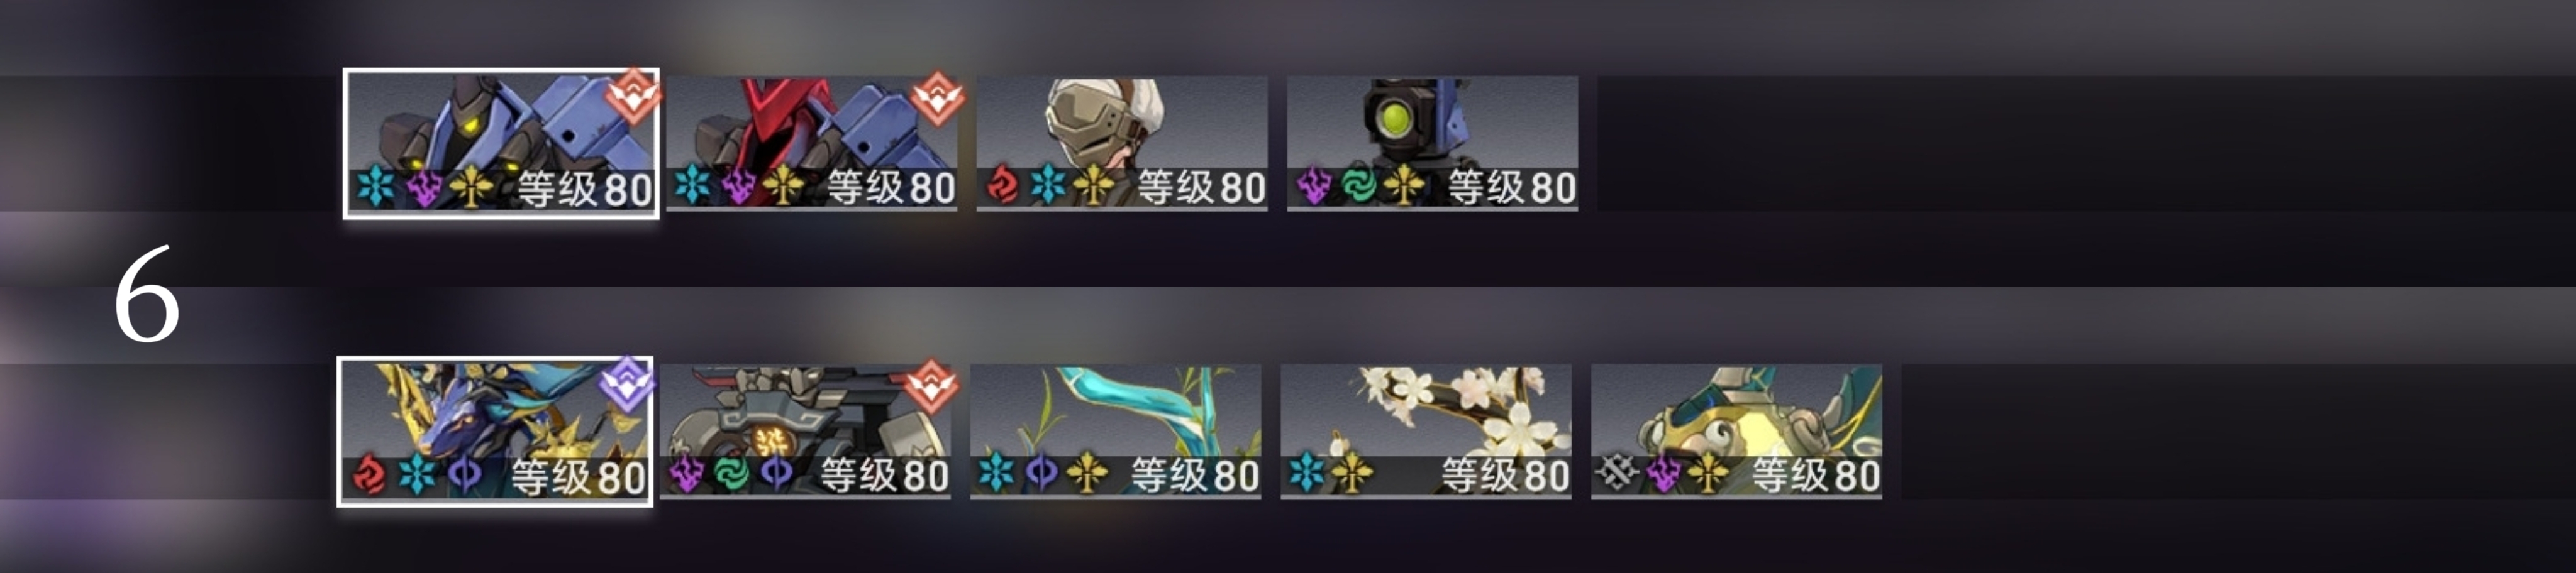Select the blue mech card with yellow eyes
The height and width of the screenshot is (573, 2576).
(501, 143)
